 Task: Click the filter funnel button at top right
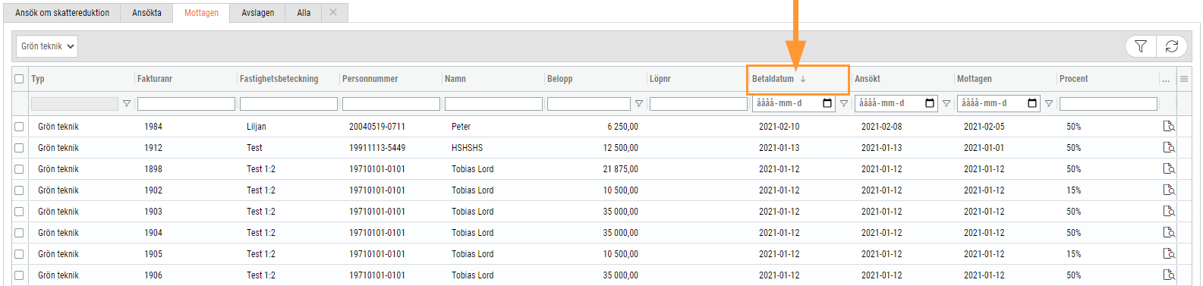tap(1140, 46)
